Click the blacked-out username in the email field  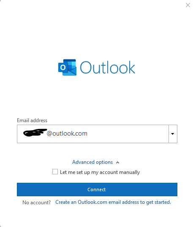[35, 133]
